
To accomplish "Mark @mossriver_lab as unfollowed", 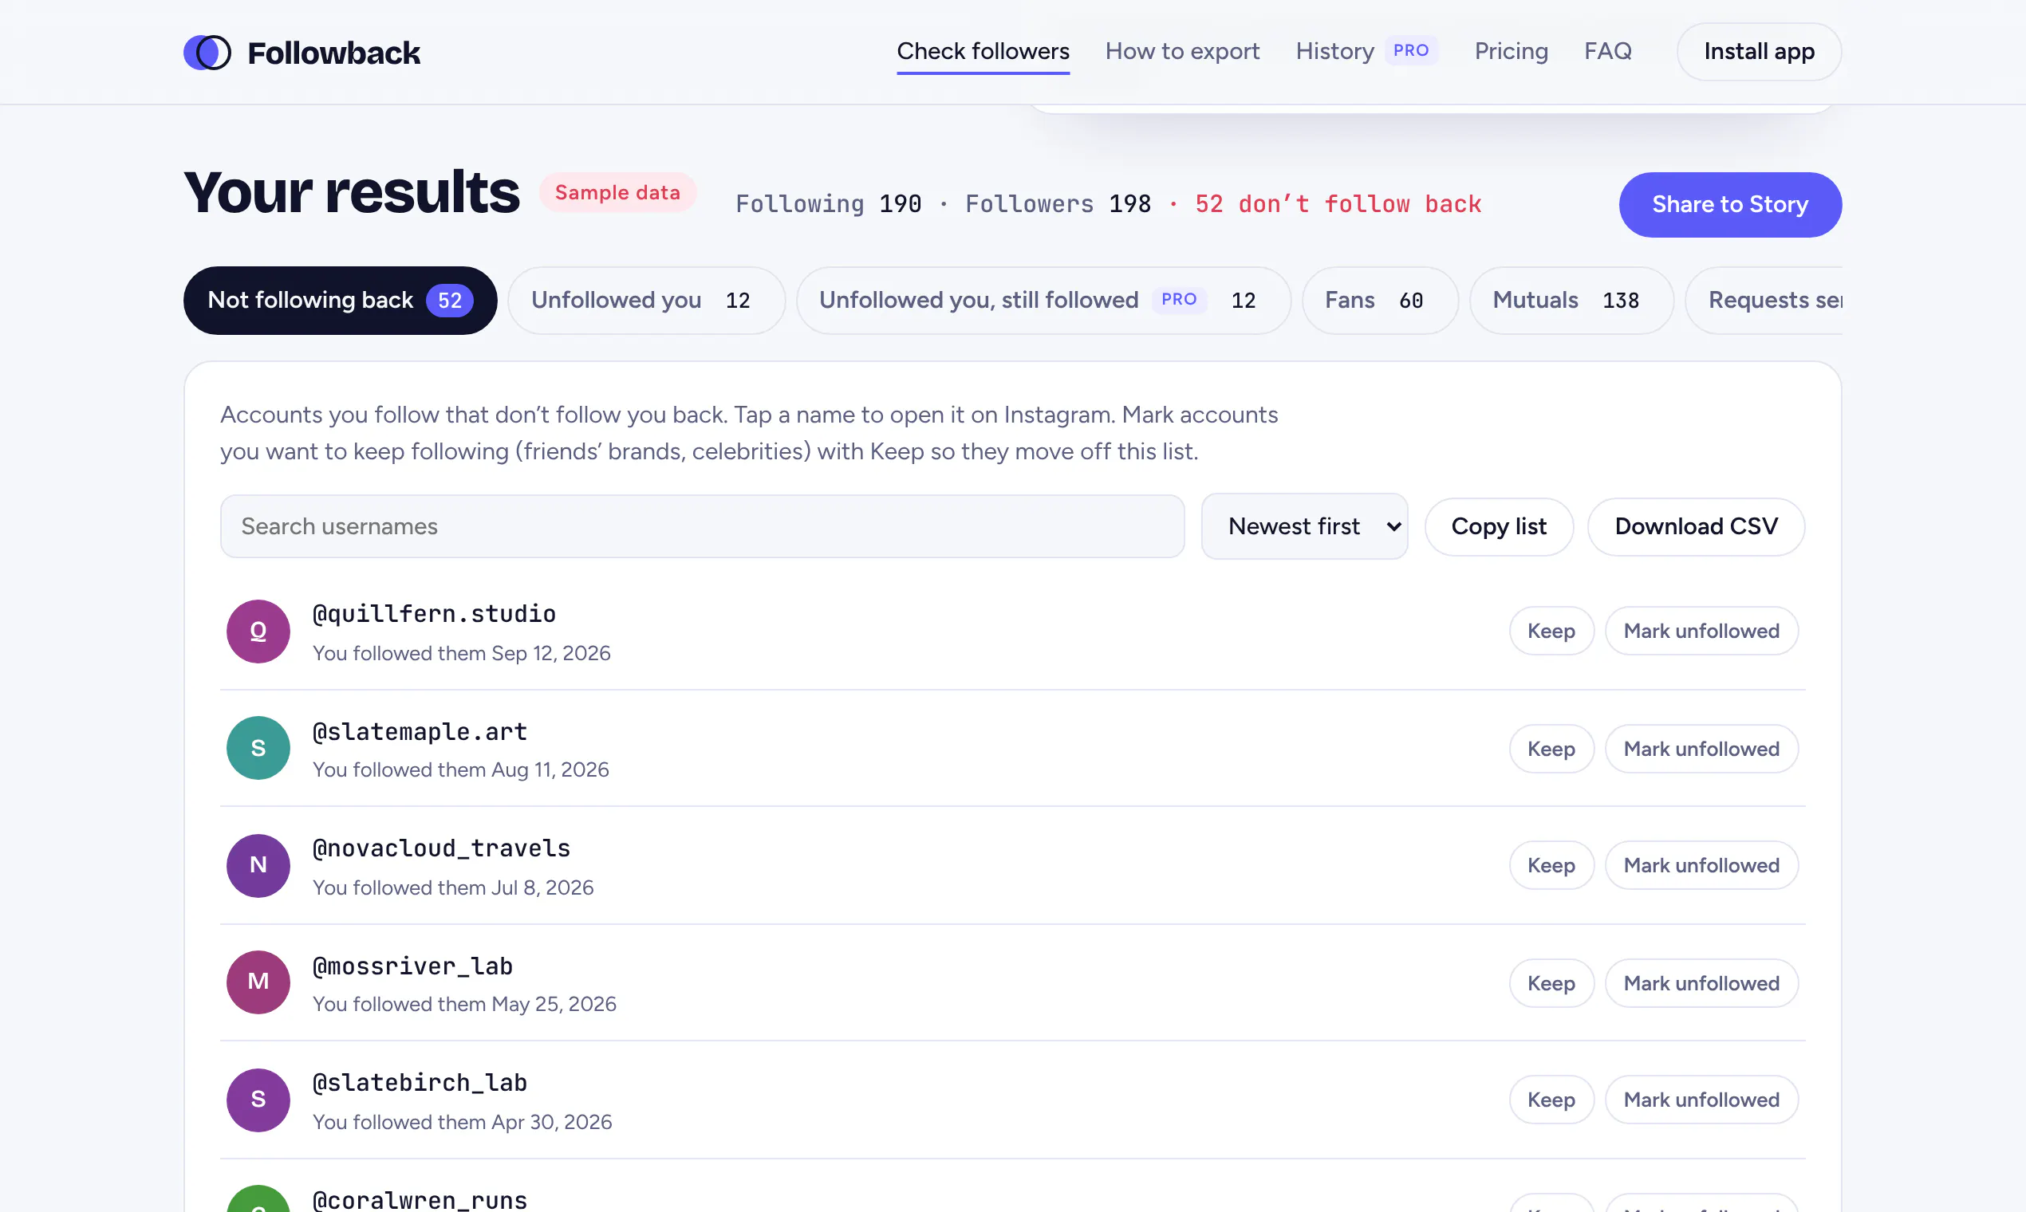I will (x=1701, y=982).
